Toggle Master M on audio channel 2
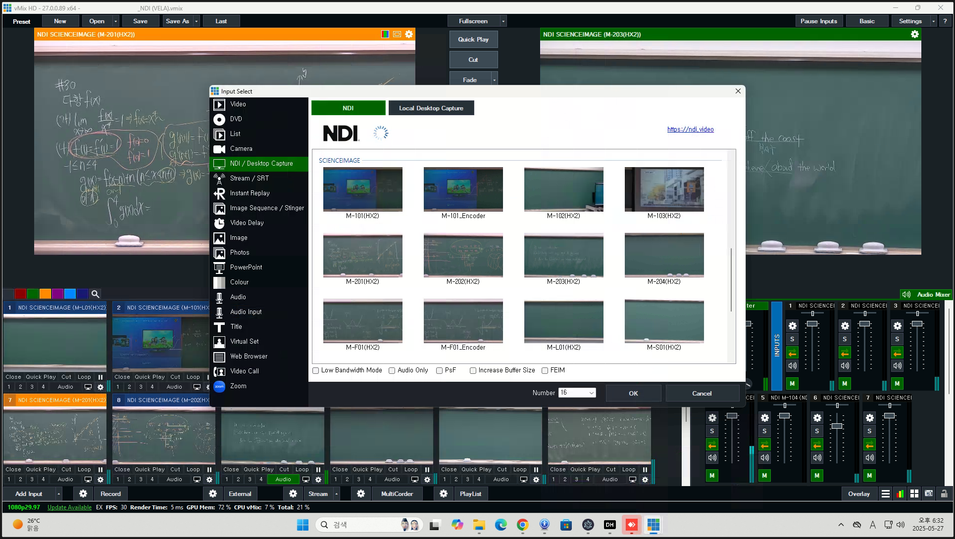This screenshot has width=955, height=539. pos(845,383)
